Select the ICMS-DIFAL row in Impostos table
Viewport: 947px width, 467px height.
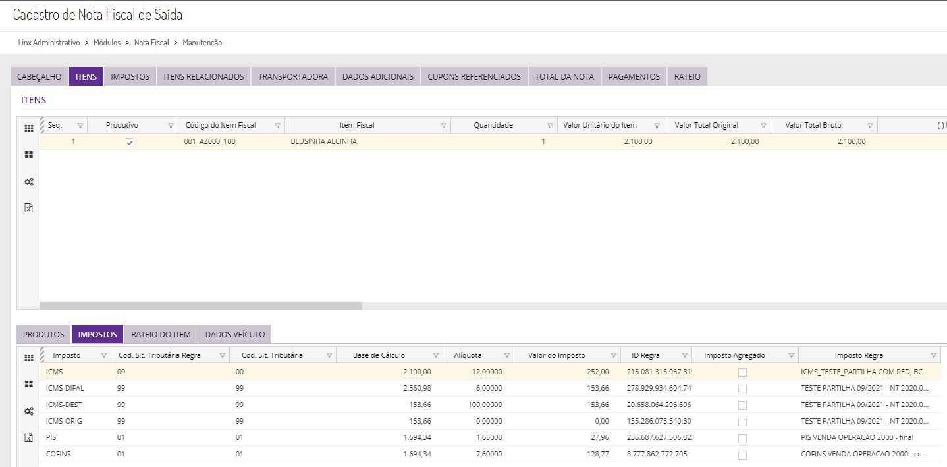65,388
